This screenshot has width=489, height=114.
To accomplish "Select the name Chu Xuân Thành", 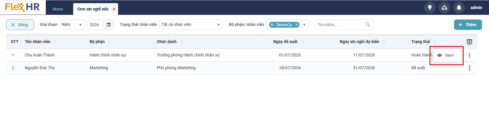I will click(40, 55).
